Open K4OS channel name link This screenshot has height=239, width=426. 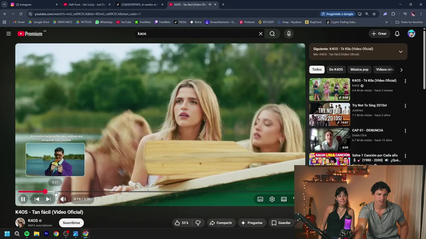[x=33, y=220]
